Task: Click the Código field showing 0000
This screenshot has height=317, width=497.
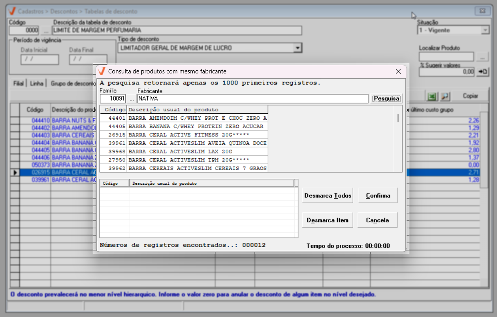Action: coord(24,30)
